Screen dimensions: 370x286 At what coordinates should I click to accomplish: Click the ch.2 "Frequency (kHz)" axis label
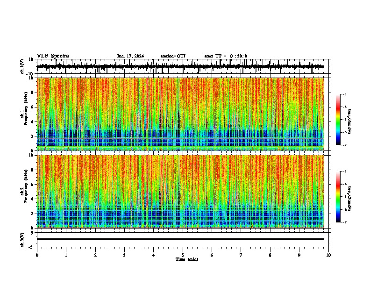pos(26,186)
